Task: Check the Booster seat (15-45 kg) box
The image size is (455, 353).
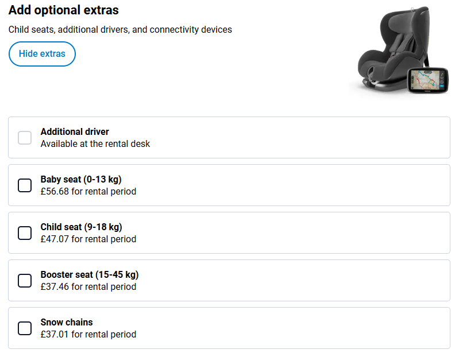Action: pyautogui.click(x=25, y=281)
